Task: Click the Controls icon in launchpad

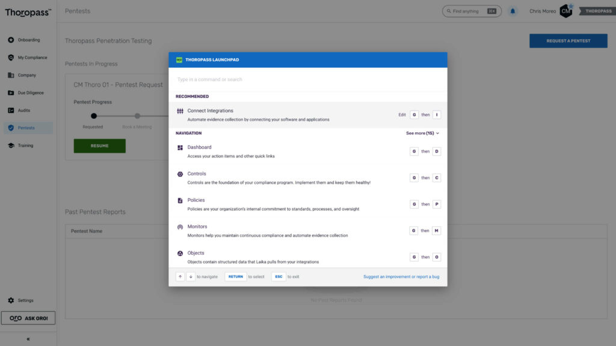Action: [180, 174]
